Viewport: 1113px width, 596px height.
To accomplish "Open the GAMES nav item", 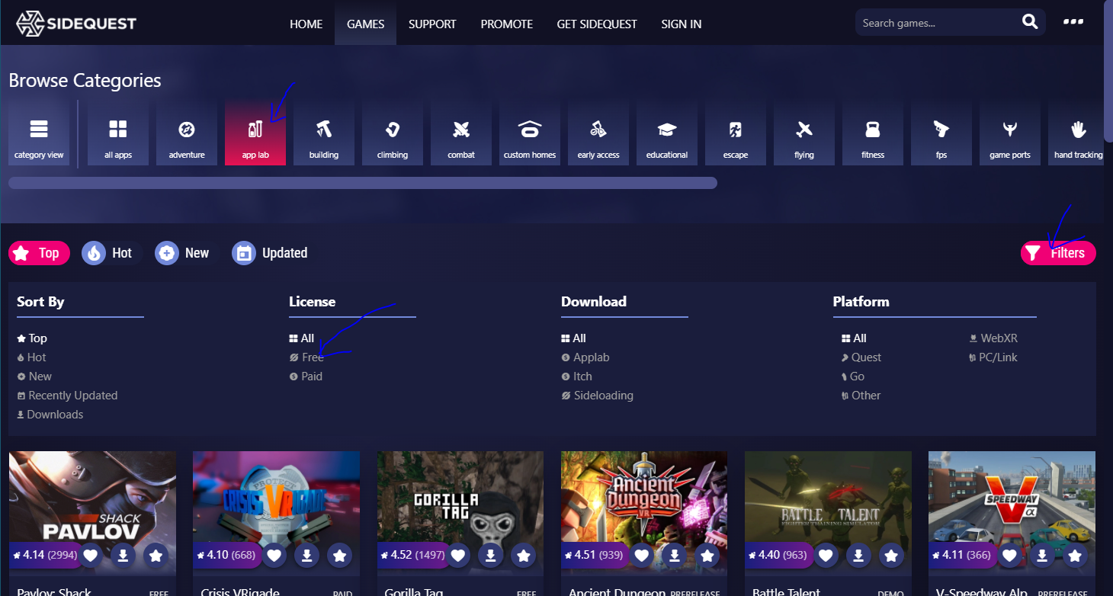I will [x=365, y=24].
